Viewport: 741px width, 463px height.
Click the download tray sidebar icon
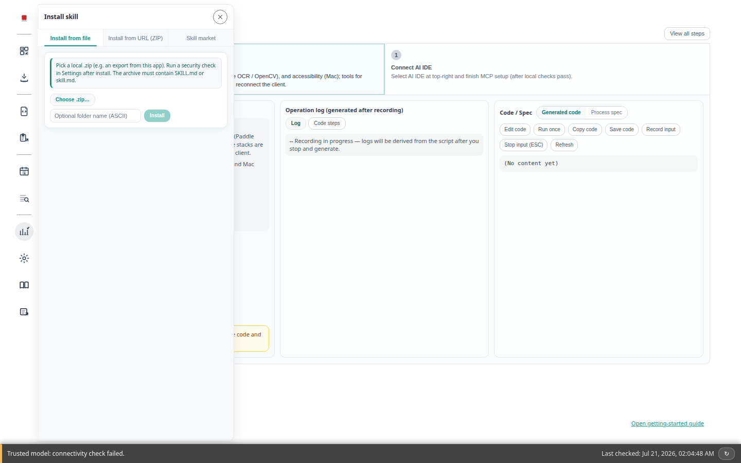tap(24, 78)
